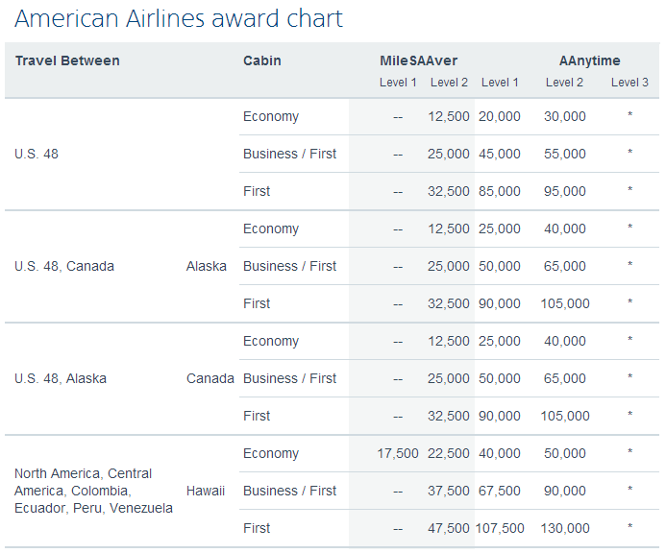Select the Alaska destination label
Image resolution: width=666 pixels, height=553 pixels.
(x=206, y=266)
